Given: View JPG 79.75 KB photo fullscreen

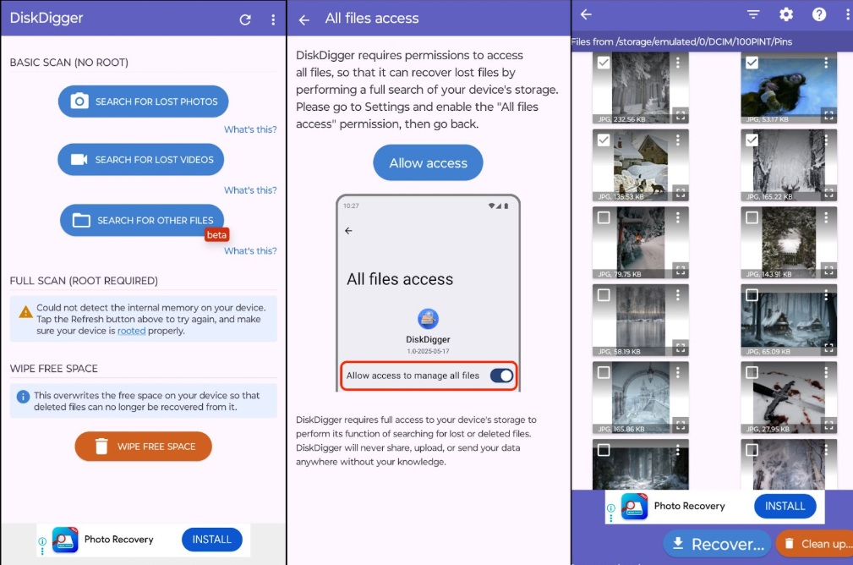Looking at the screenshot, I should click(x=680, y=270).
